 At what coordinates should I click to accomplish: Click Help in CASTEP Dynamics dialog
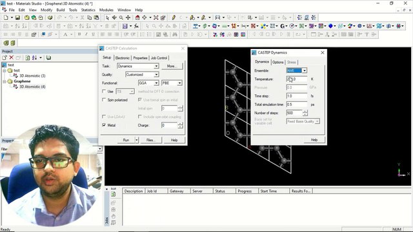pos(314,140)
